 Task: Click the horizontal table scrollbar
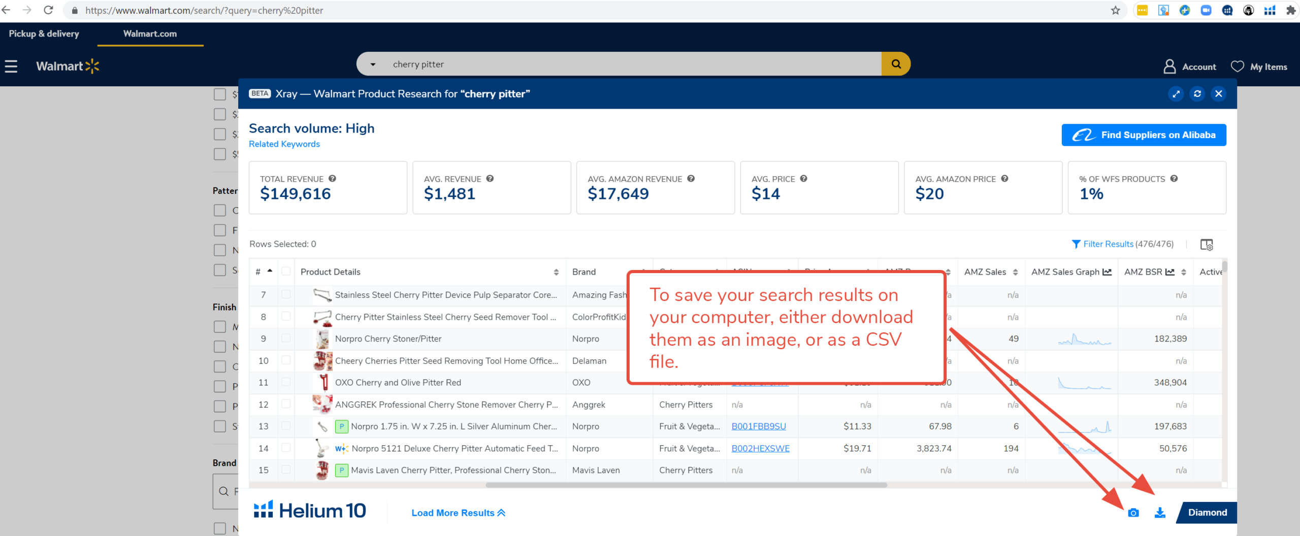click(x=686, y=485)
